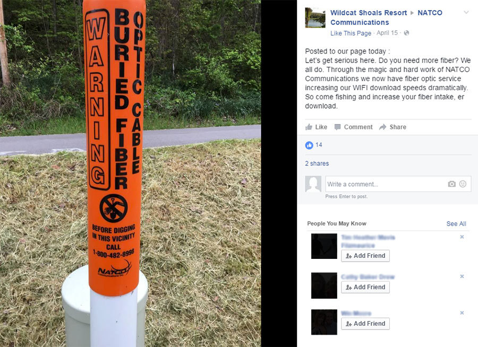Screen dimensions: 478x347
Task: Click the globe public privacy icon
Action: (406, 33)
